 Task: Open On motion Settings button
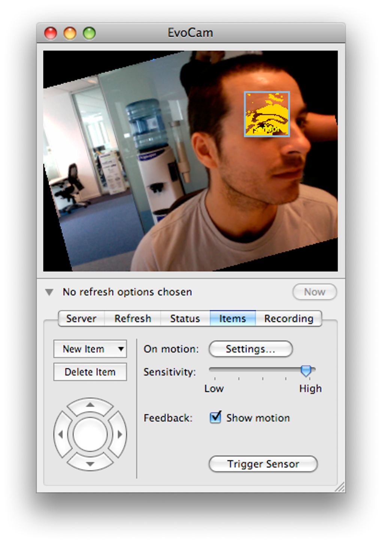pyautogui.click(x=251, y=349)
